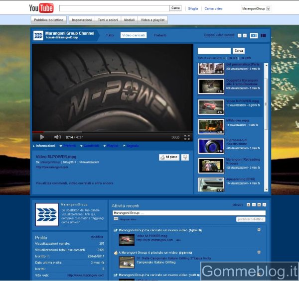Click the Mi piace button

(169, 157)
